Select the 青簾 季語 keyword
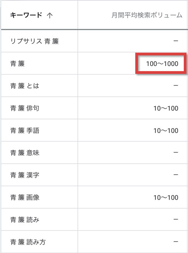The width and height of the screenshot is (188, 253). point(25,130)
